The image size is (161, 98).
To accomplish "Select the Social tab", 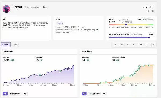I will click(x=6, y=45).
